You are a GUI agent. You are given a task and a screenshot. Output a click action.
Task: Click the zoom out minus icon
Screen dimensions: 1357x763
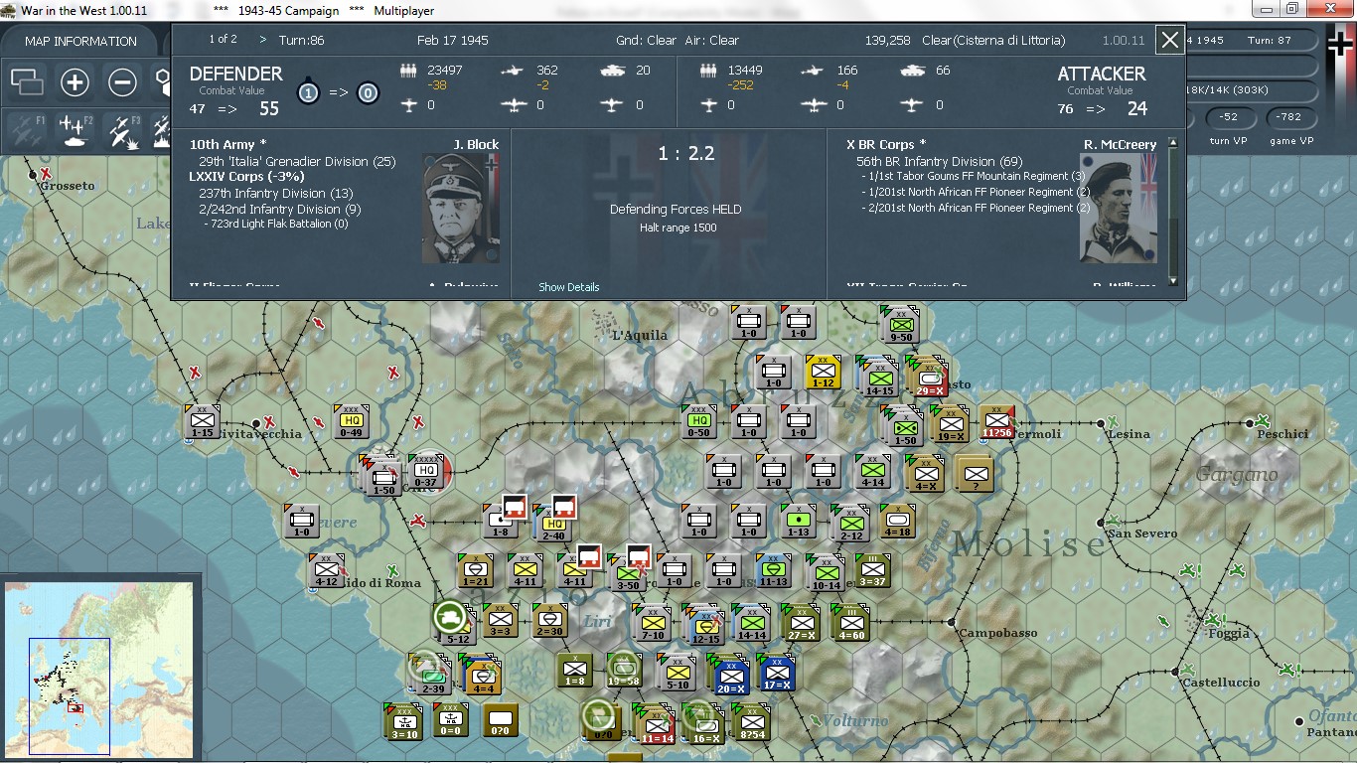pyautogui.click(x=122, y=82)
